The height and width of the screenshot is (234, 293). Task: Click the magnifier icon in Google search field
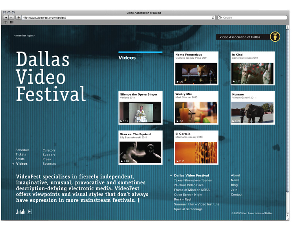(x=220, y=17)
